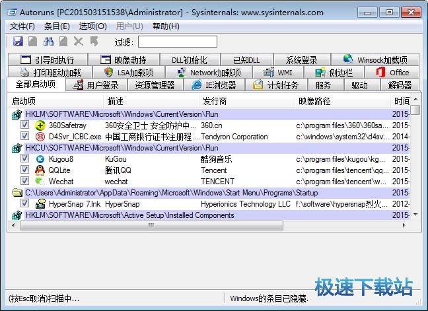Viewport: 428px width, 311px height.
Task: Switch to the Winsock加载项 tab
Action: click(379, 60)
